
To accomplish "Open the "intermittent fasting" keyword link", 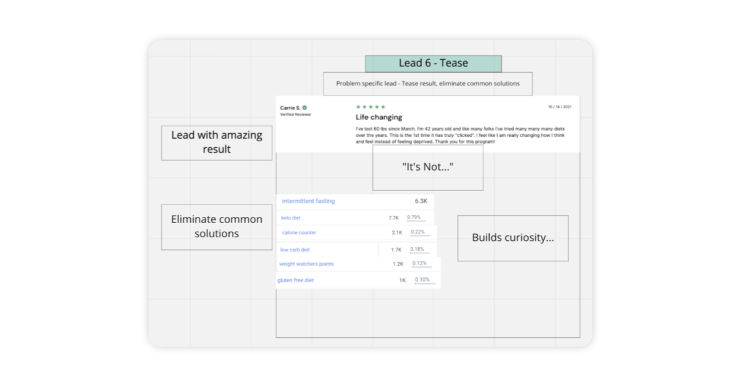I will (x=308, y=201).
